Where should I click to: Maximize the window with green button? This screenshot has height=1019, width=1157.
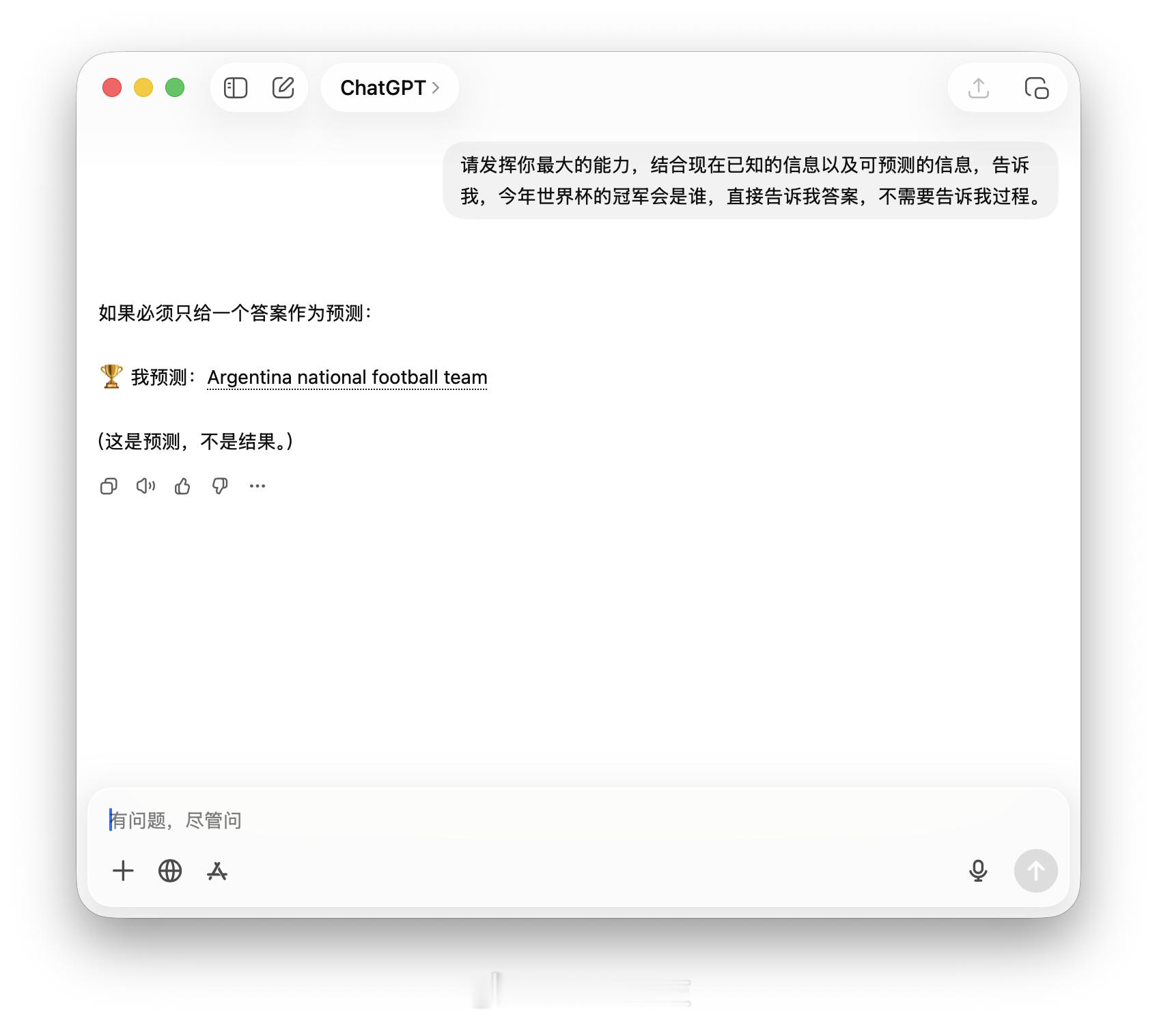click(175, 87)
